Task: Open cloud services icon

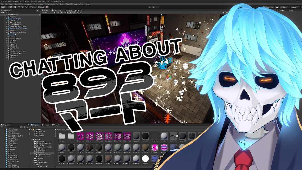Action: 277,7
